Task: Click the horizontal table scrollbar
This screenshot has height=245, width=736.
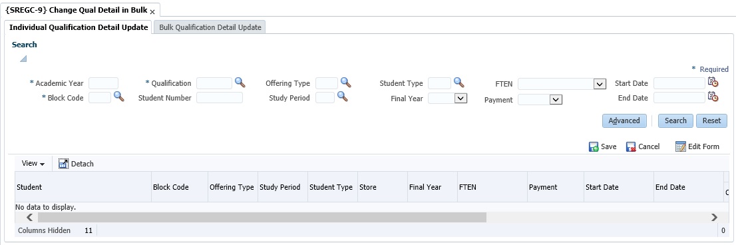Action: (x=262, y=217)
